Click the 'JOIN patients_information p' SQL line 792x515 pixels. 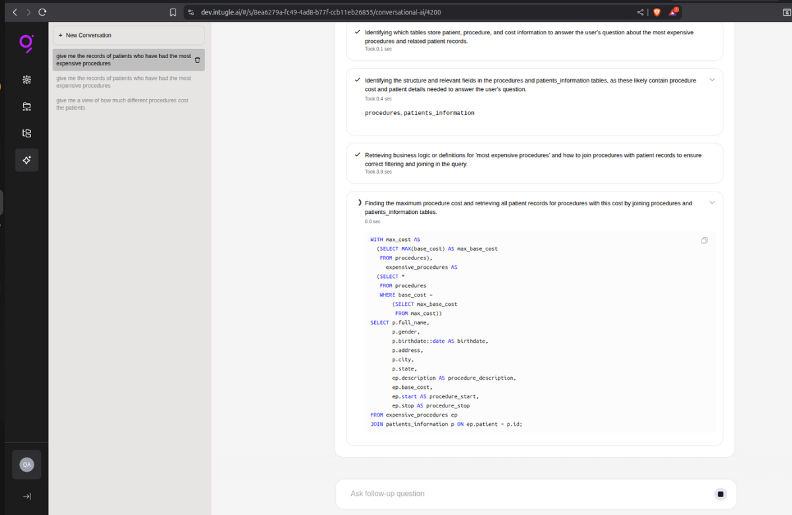coord(446,424)
